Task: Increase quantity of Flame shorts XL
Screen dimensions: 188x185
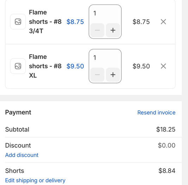Action: click(x=113, y=75)
